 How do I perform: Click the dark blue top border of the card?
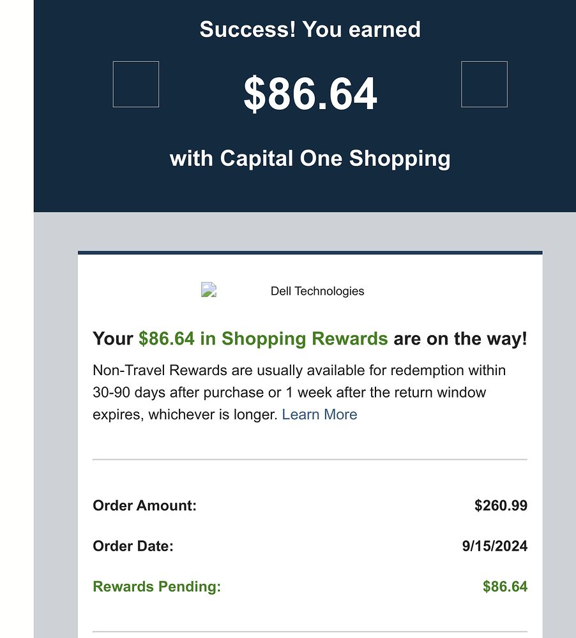[x=310, y=253]
